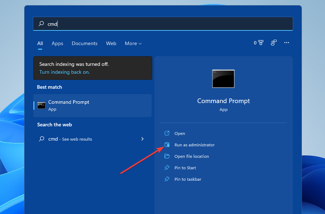Screen dimensions: 325x214
Task: Open the rewards trophy icon
Action: tap(261, 43)
